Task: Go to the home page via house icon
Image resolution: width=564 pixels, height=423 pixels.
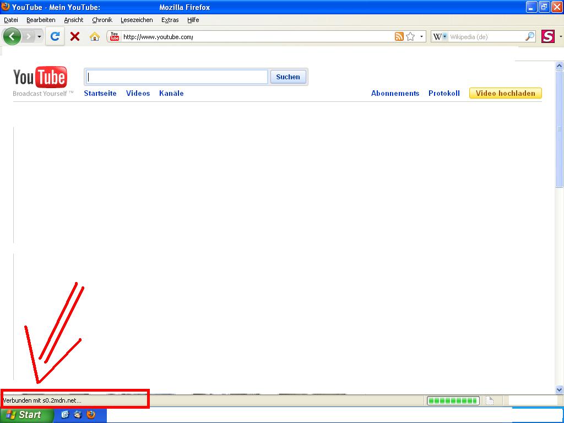Action: point(95,36)
